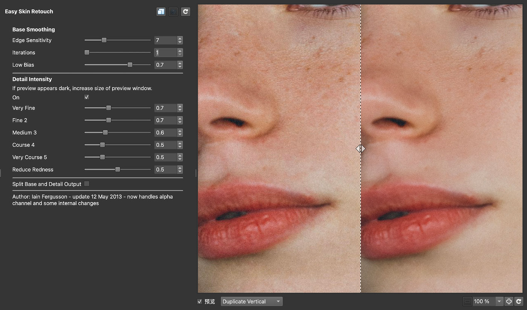Enable Split Base and Detail Output checkbox
Screen dimensions: 527x310
87,184
